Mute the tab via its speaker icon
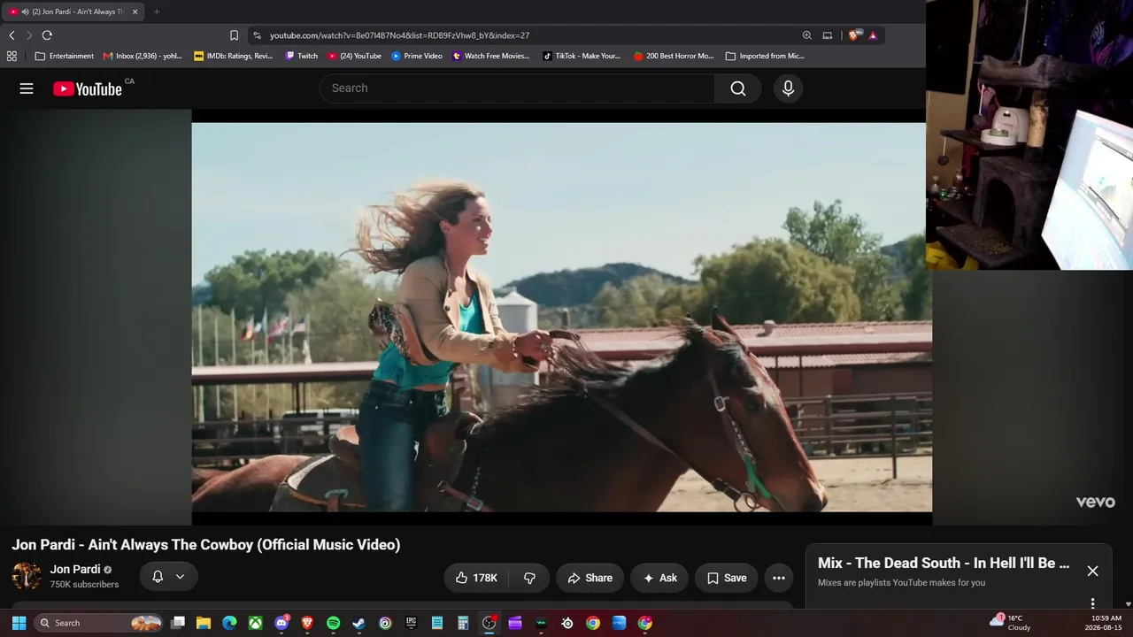Image resolution: width=1133 pixels, height=637 pixels. pos(24,12)
